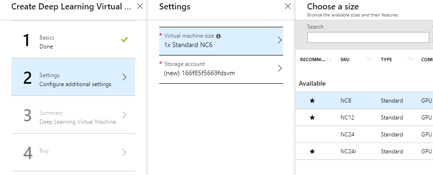Open step 1 Basics
The width and height of the screenshot is (433, 175).
[x=73, y=40]
